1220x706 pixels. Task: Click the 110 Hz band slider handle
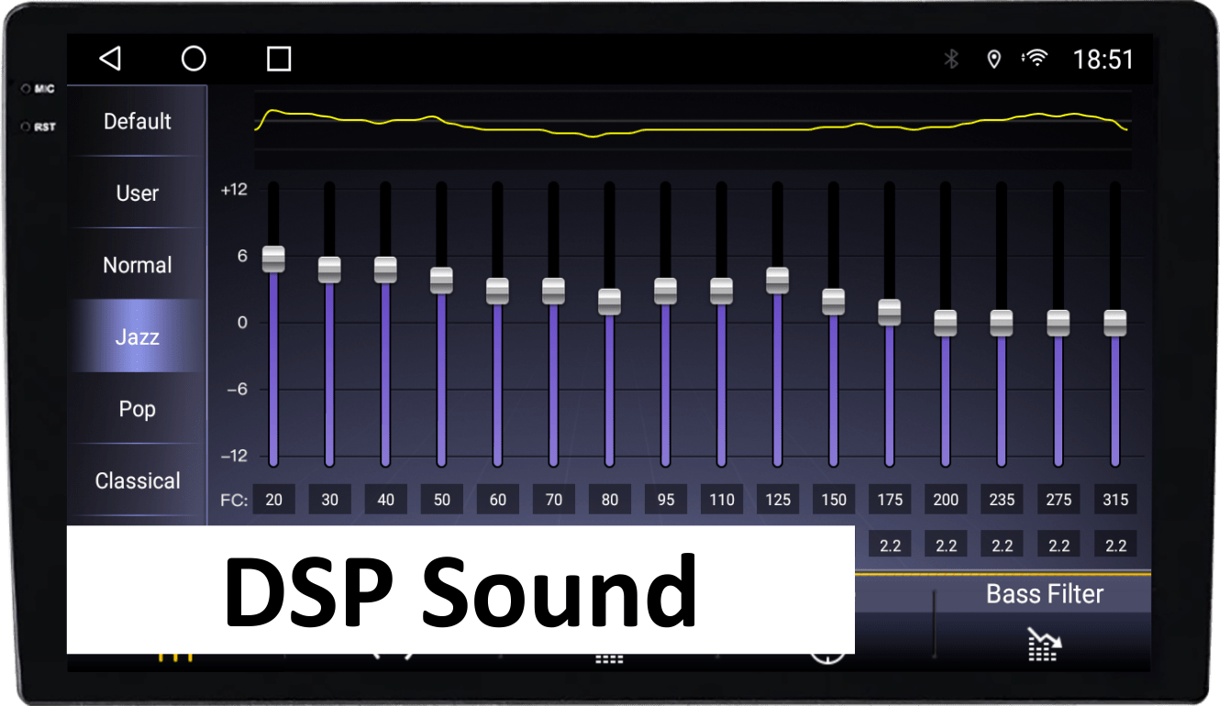[x=721, y=291]
